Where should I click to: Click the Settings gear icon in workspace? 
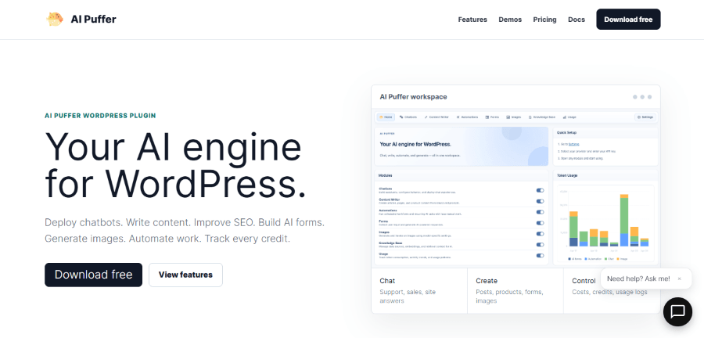[x=639, y=117]
